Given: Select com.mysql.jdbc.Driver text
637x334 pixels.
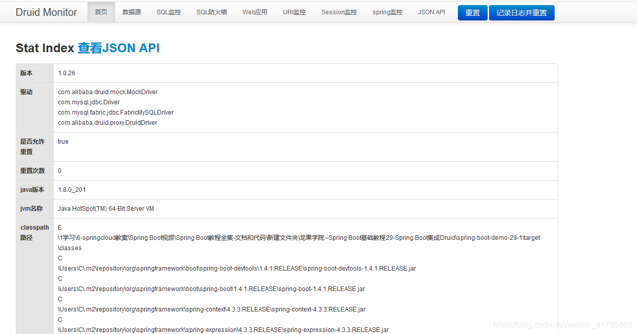Looking at the screenshot, I should (x=89, y=102).
